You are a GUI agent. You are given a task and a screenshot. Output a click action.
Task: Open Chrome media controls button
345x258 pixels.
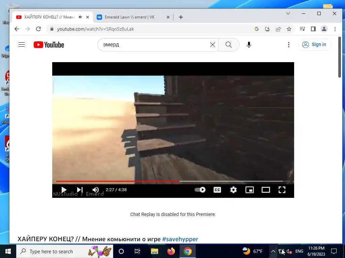[x=302, y=29]
